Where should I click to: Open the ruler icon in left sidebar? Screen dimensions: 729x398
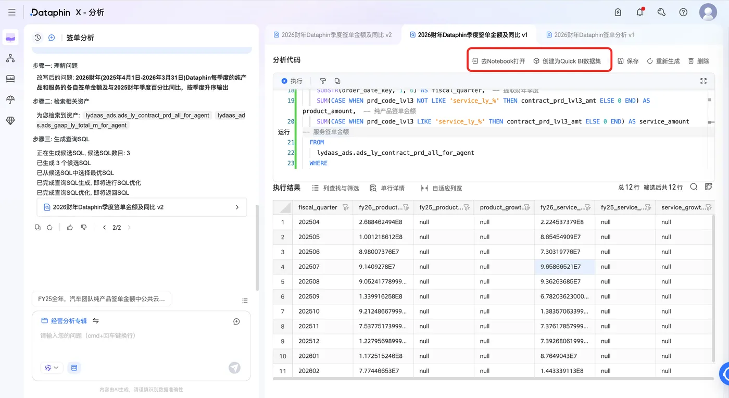coord(10,79)
